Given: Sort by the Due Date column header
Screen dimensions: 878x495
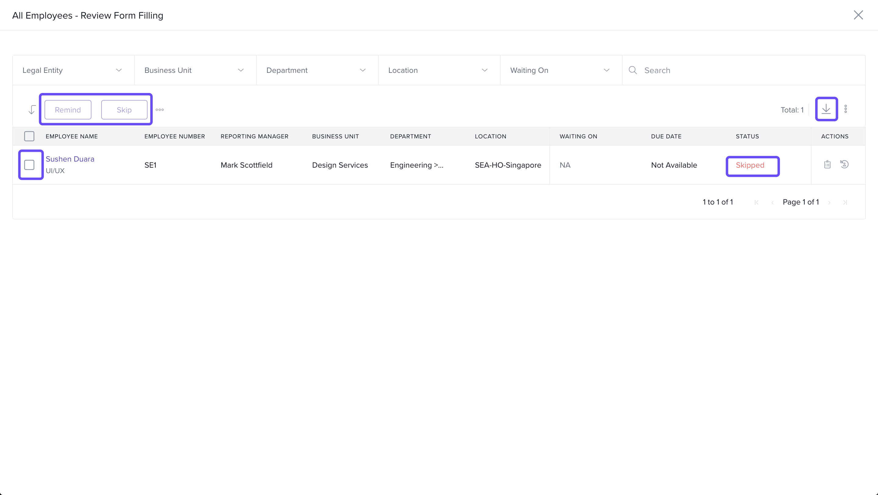Looking at the screenshot, I should (666, 136).
